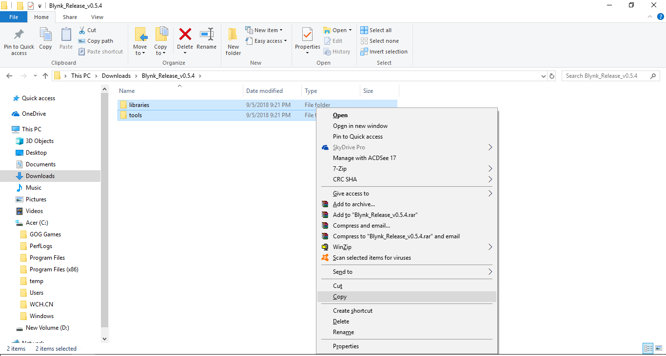Open the Easy access dropdown
The image size is (666, 356).
pos(266,41)
